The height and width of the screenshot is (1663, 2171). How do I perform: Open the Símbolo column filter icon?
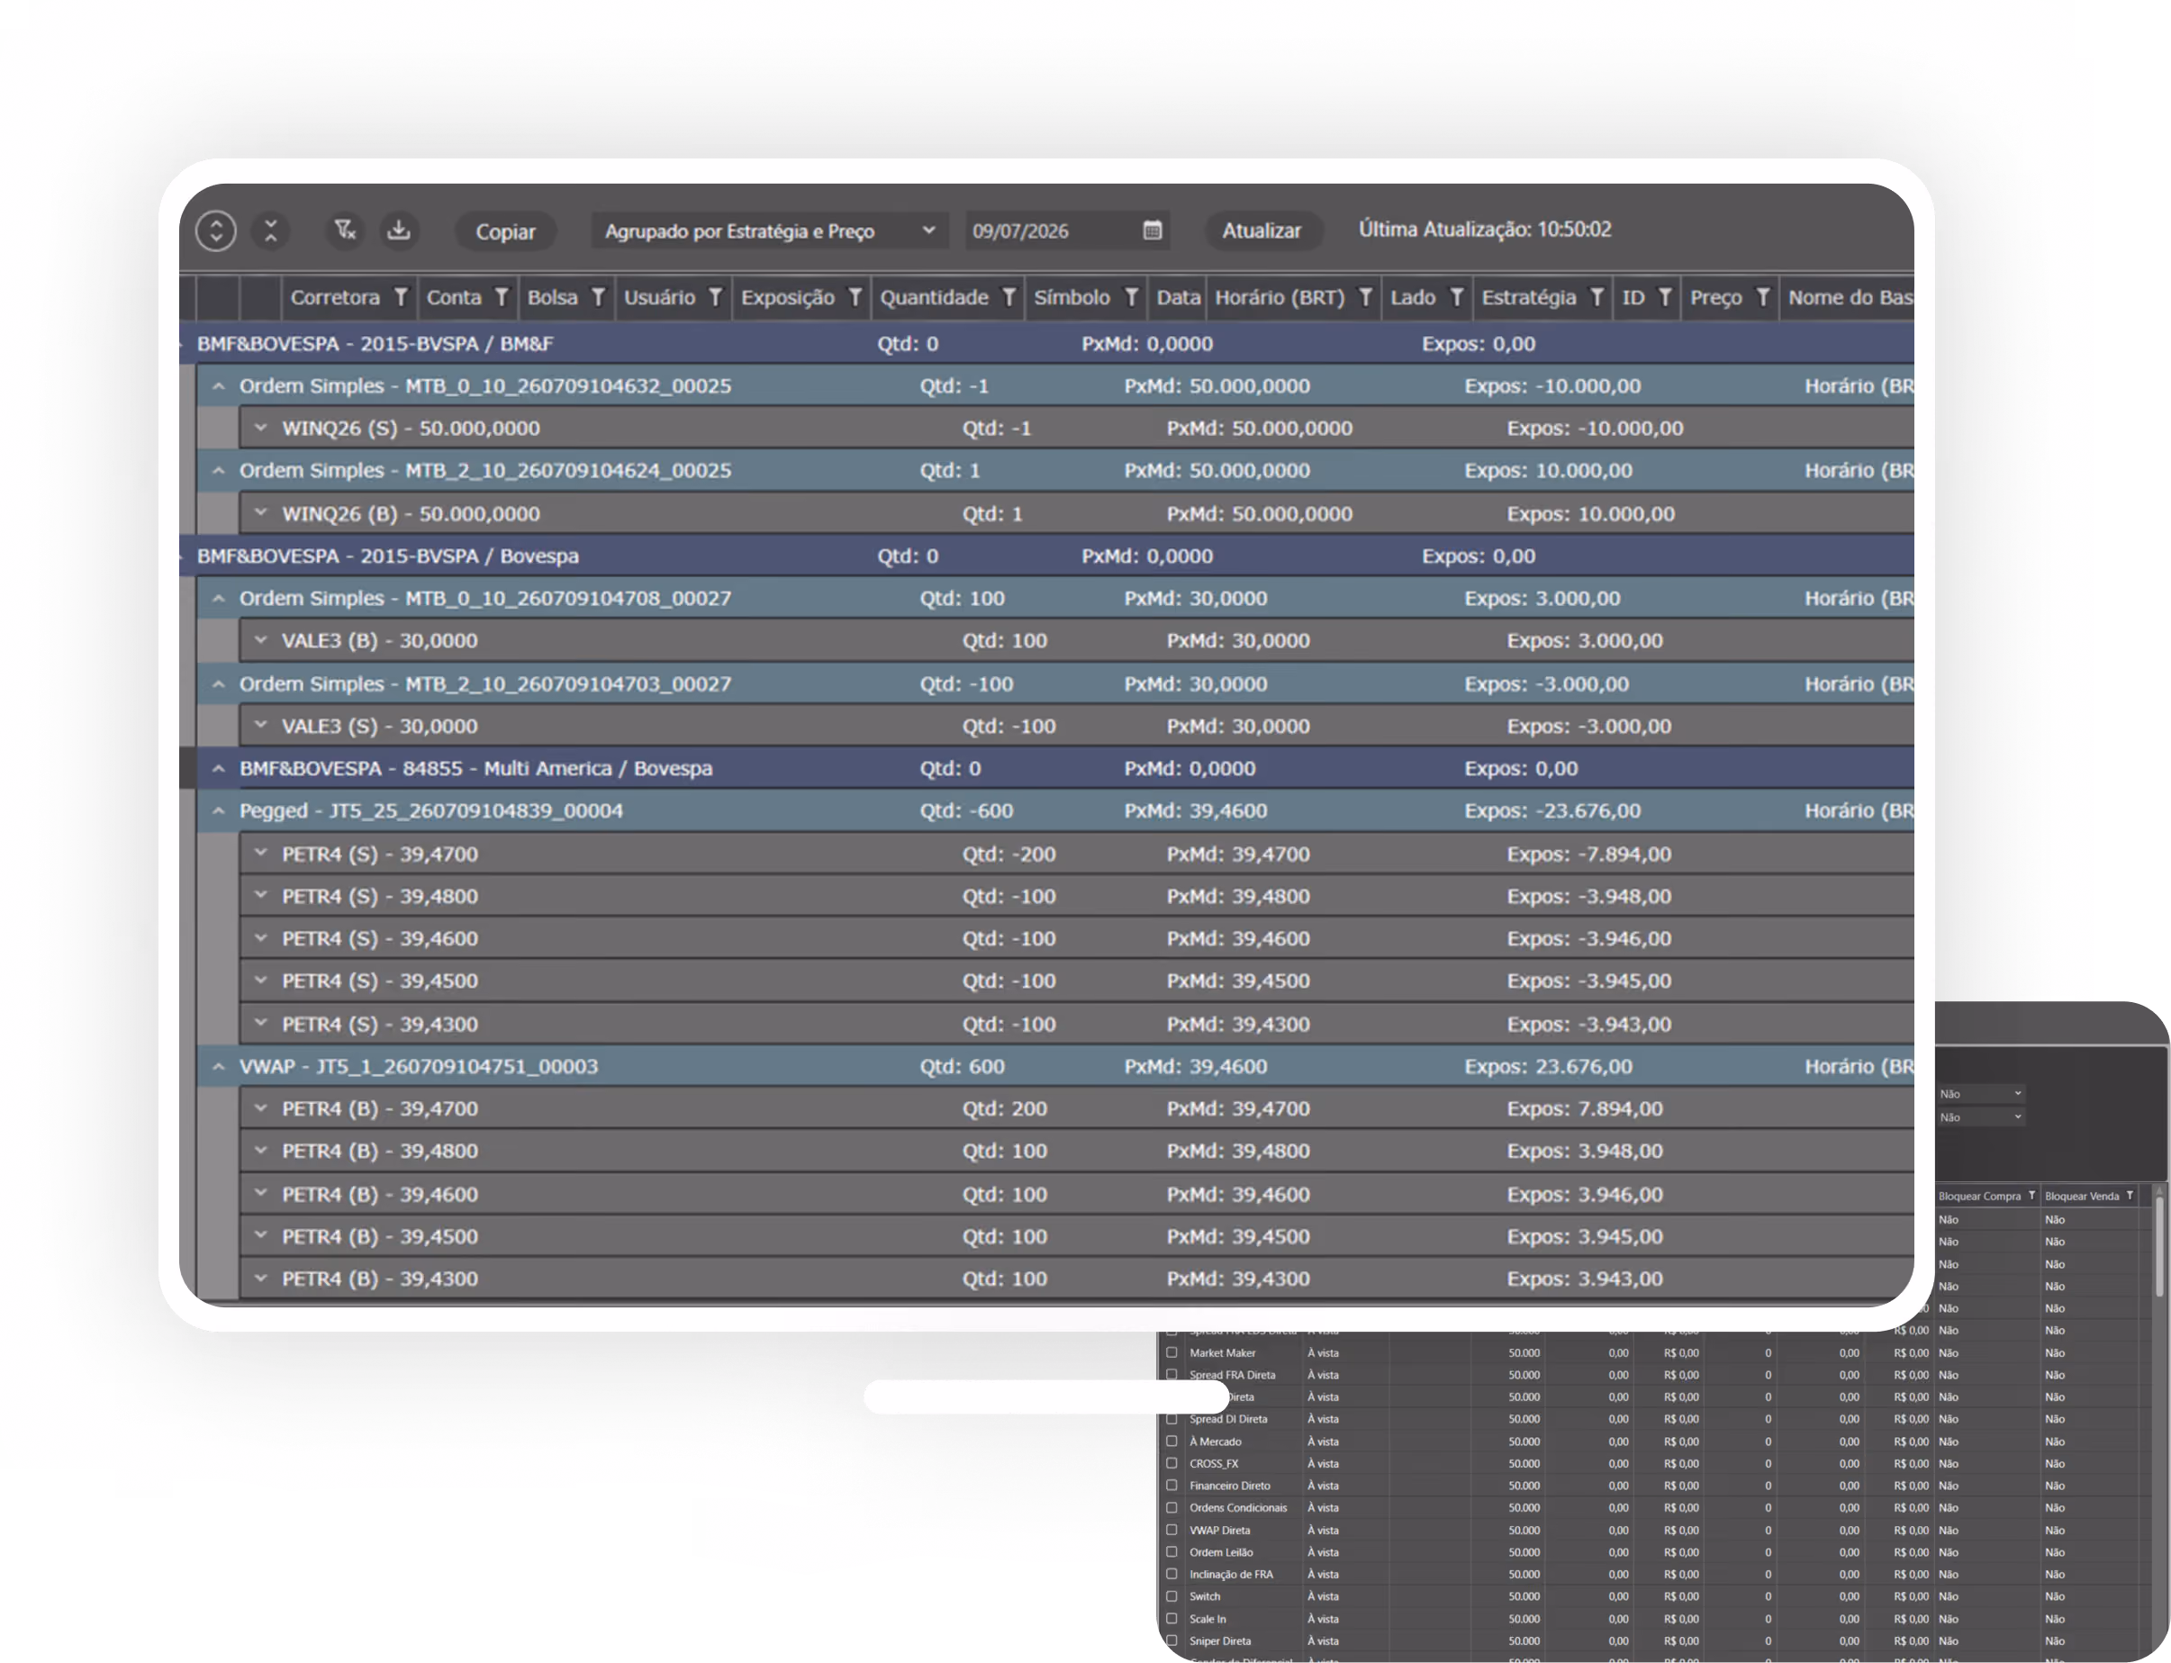(1131, 297)
